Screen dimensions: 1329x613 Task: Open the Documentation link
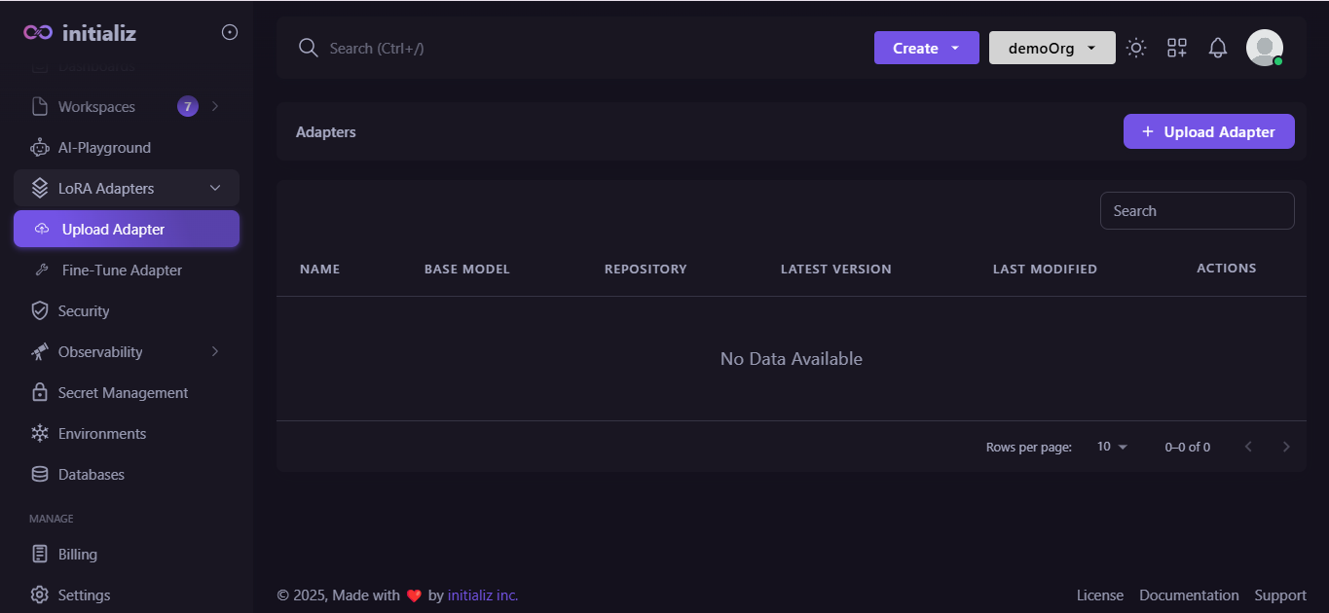[1189, 595]
